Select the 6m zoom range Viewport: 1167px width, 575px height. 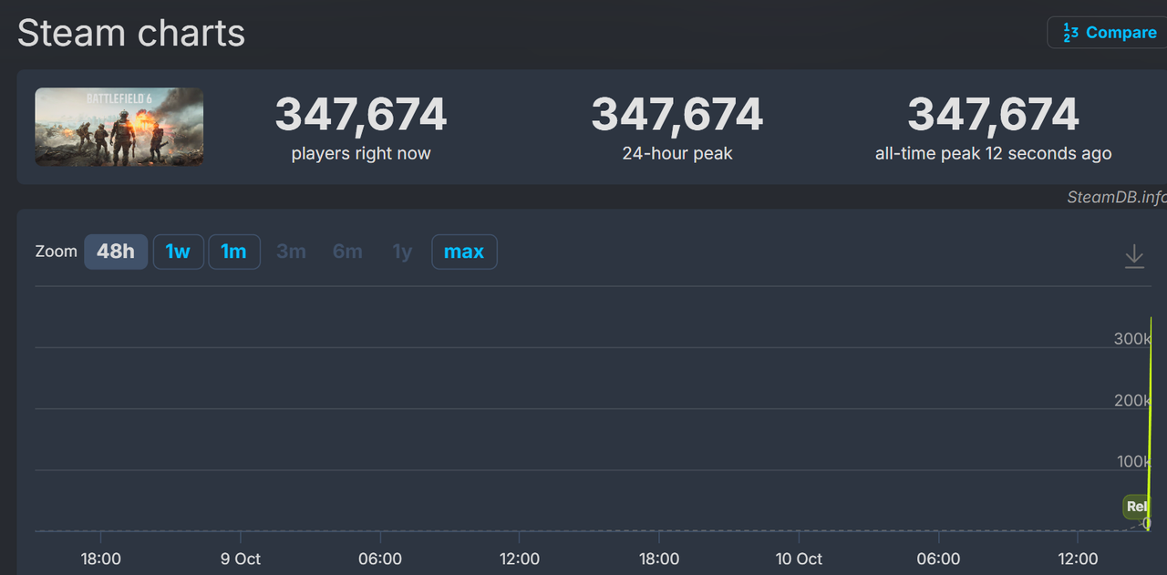pos(347,252)
